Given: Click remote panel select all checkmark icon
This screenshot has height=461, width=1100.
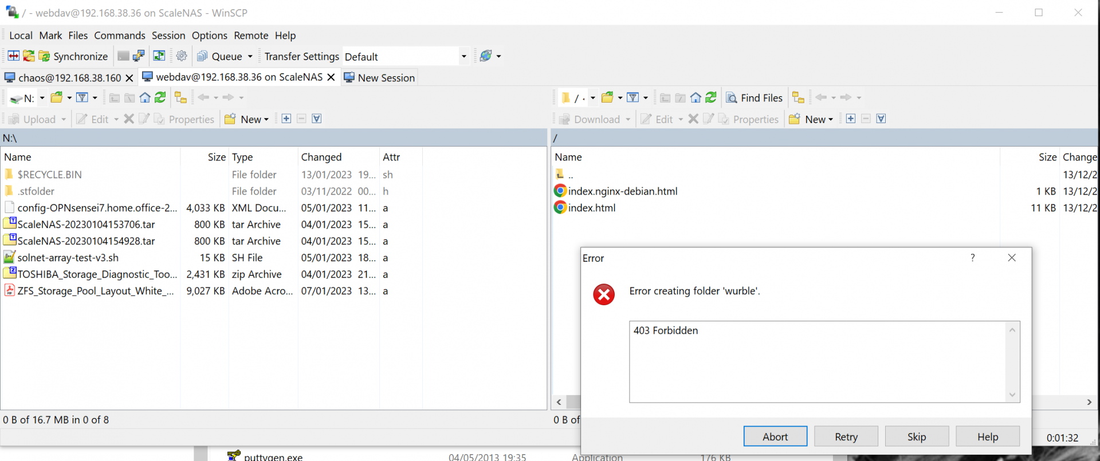Looking at the screenshot, I should [x=881, y=119].
